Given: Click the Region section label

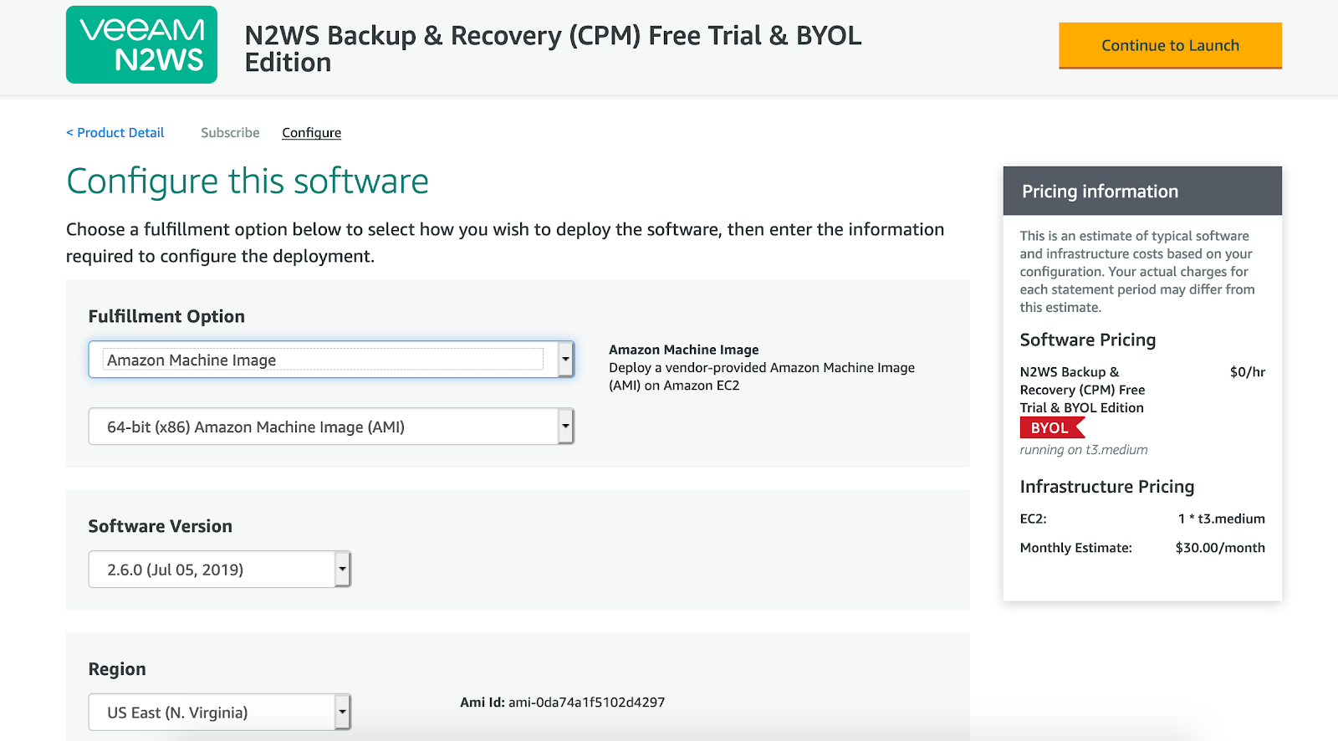Looking at the screenshot, I should point(117,669).
